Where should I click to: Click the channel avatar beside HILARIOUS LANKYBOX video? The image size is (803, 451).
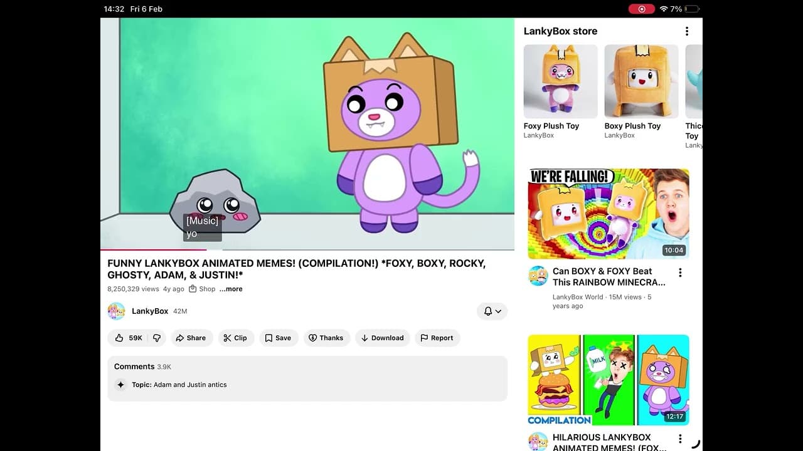(x=538, y=442)
